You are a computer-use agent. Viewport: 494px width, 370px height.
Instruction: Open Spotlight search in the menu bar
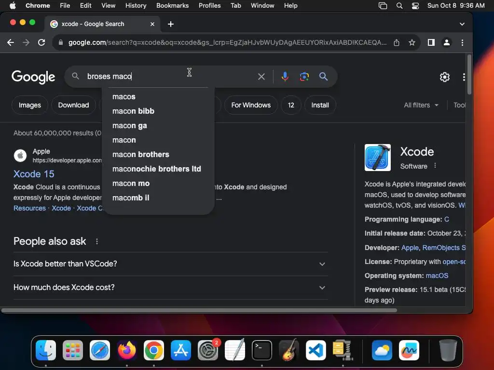pos(399,5)
